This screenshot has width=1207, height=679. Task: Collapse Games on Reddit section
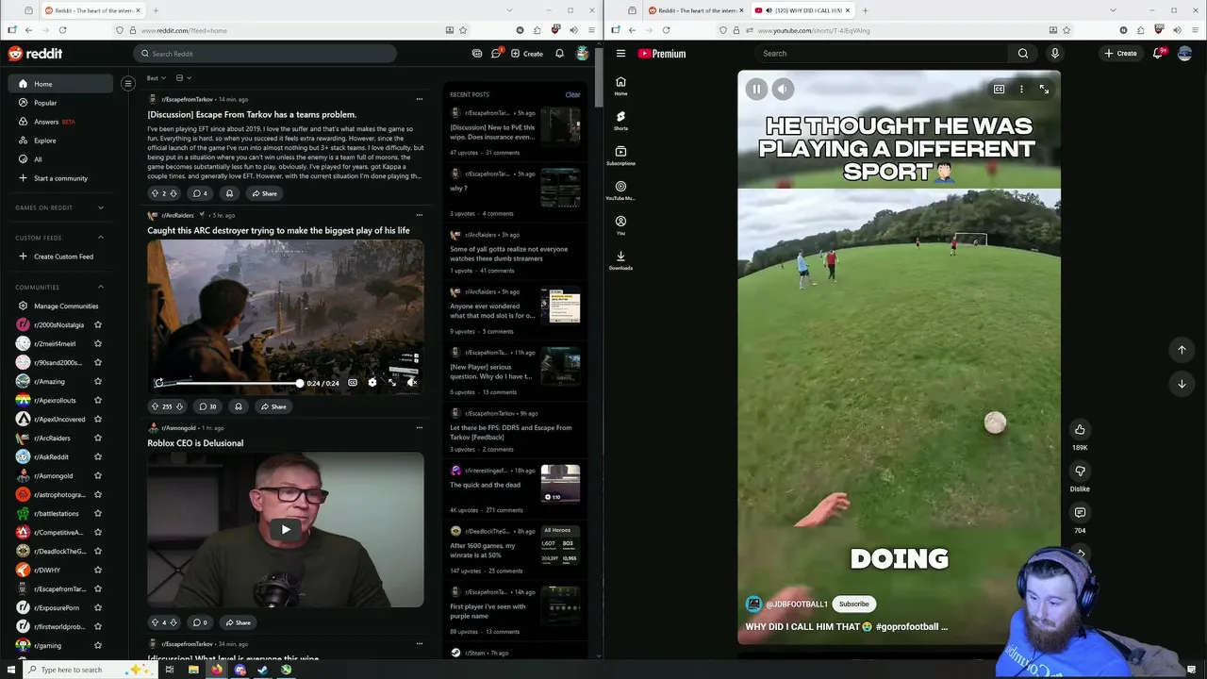[x=101, y=207]
